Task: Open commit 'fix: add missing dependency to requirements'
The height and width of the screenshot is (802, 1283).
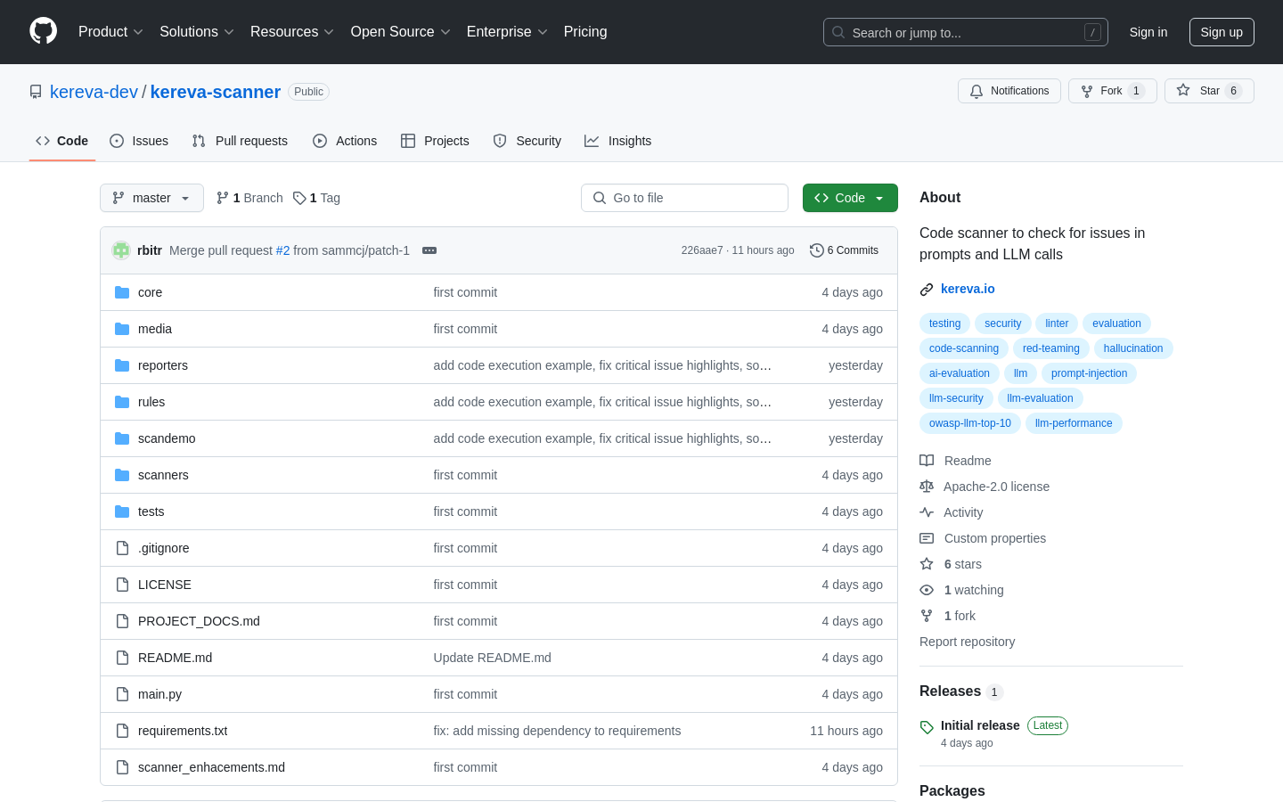Action: [557, 731]
